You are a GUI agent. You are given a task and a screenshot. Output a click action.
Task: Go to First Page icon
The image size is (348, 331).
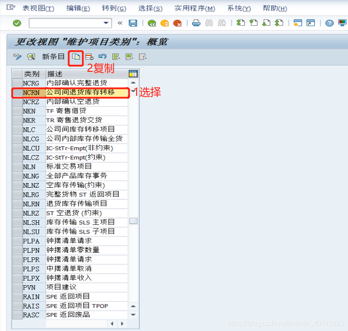[x=241, y=23]
